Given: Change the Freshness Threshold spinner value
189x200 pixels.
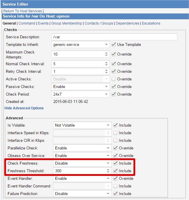Looking at the screenshot, I should point(108,171).
